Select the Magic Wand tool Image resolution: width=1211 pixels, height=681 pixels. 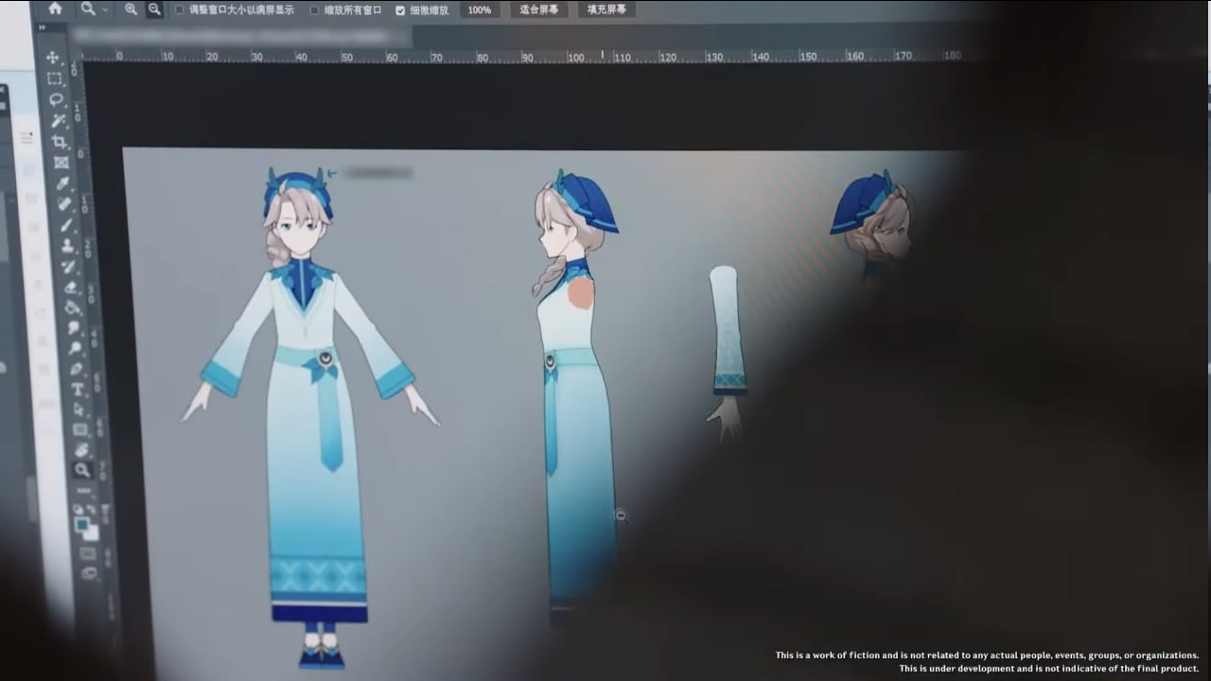pos(58,120)
